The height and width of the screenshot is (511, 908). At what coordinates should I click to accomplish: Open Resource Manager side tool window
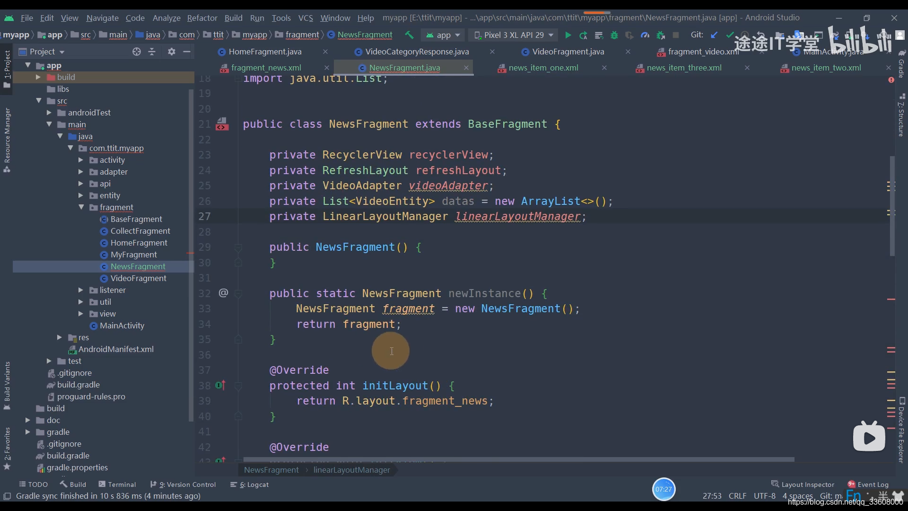(x=7, y=140)
